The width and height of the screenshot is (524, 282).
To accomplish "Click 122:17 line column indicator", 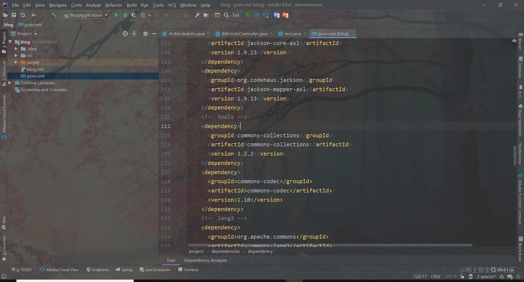I will click(420, 276).
